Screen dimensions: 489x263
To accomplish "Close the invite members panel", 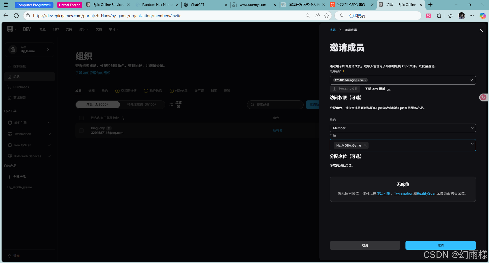I will point(481,30).
